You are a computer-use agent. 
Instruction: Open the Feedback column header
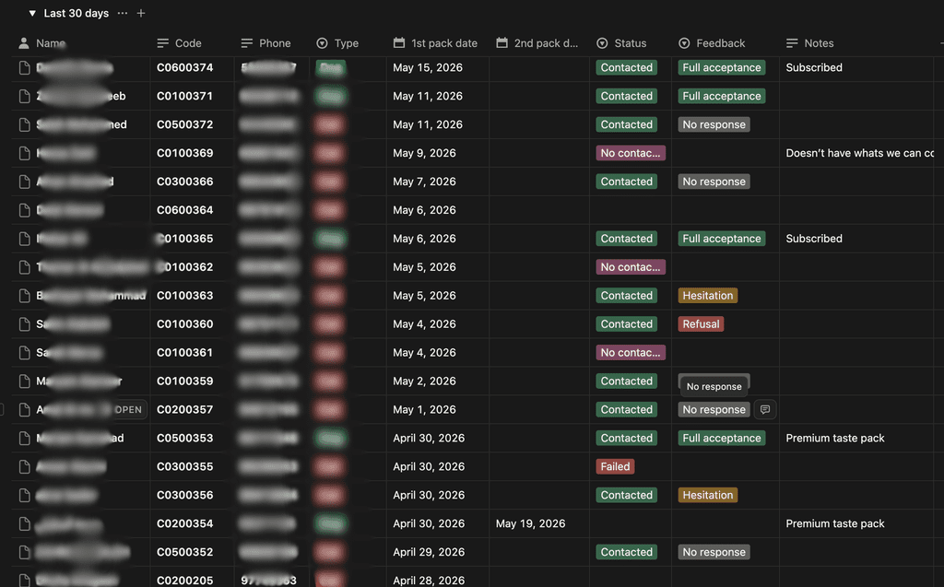pos(712,43)
